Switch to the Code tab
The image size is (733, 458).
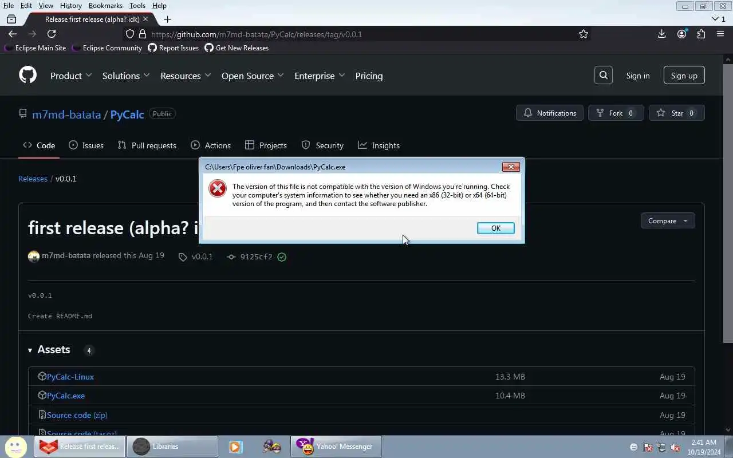tap(39, 145)
